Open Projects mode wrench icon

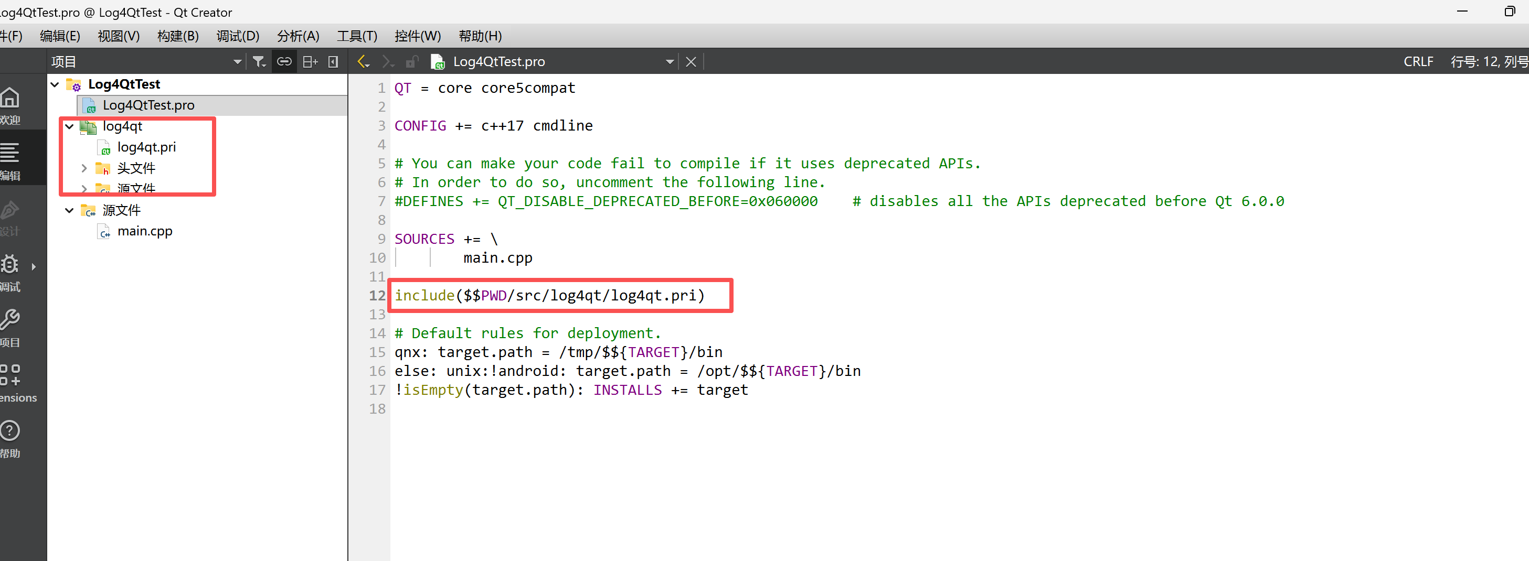10,320
